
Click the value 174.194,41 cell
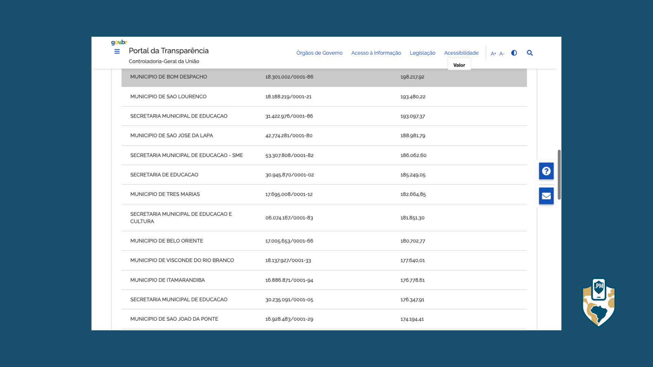click(412, 319)
